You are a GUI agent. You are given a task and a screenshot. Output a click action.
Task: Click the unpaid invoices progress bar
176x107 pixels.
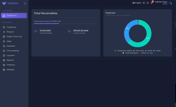(x=66, y=24)
